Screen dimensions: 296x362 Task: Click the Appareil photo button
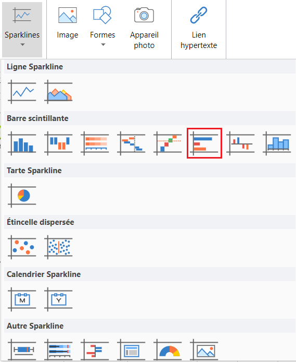(144, 28)
